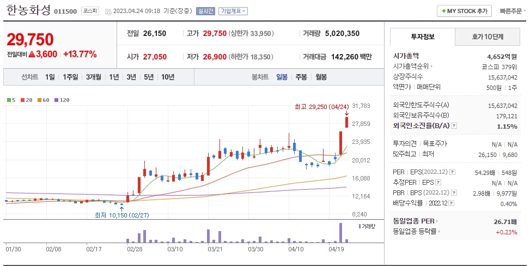Viewport: 530px width, 266px height.
Task: Click the 저가 value 26,900
Action: tap(215, 57)
